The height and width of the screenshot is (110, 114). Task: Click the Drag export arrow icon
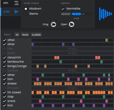pyautogui.click(x=53, y=25)
